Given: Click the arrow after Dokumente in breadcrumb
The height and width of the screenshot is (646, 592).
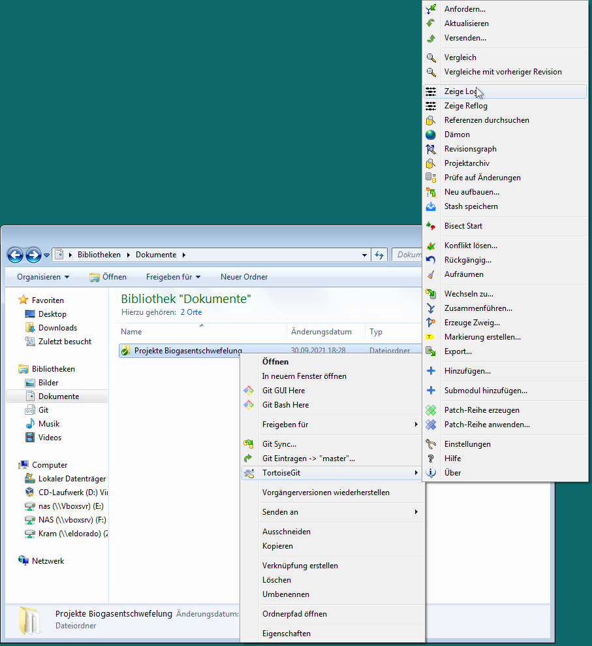Looking at the screenshot, I should coord(184,255).
